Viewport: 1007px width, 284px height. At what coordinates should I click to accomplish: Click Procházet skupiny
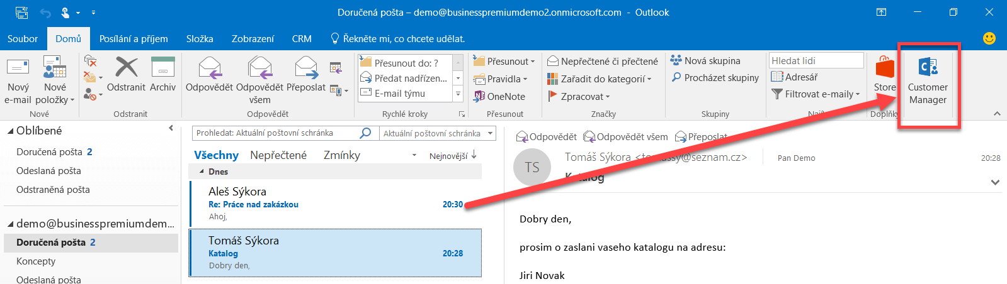[x=715, y=77]
